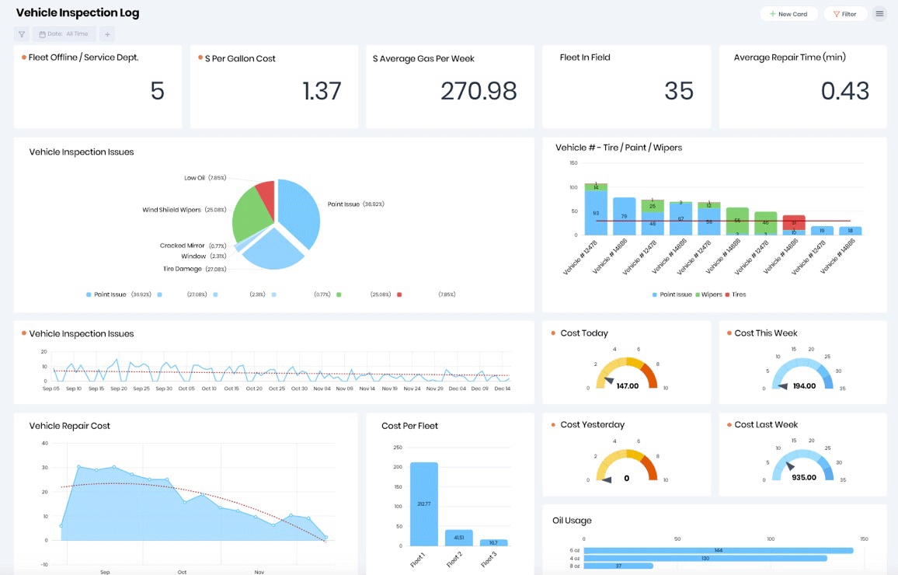Click the green plus icon inside New Card
The image size is (898, 575).
tap(771, 13)
